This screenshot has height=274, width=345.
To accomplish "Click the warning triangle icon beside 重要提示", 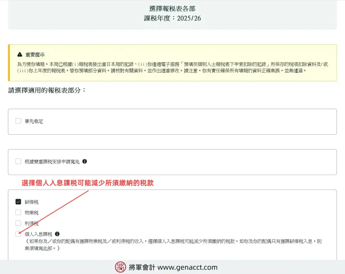I will pos(20,54).
